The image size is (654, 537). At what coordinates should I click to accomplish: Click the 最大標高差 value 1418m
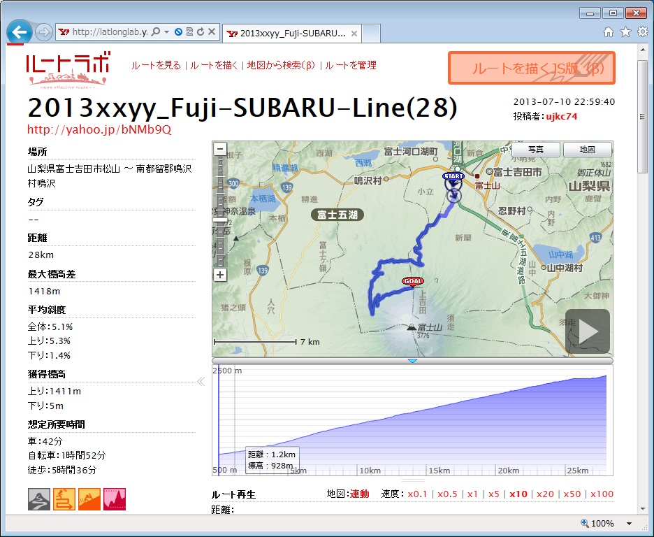tap(44, 292)
